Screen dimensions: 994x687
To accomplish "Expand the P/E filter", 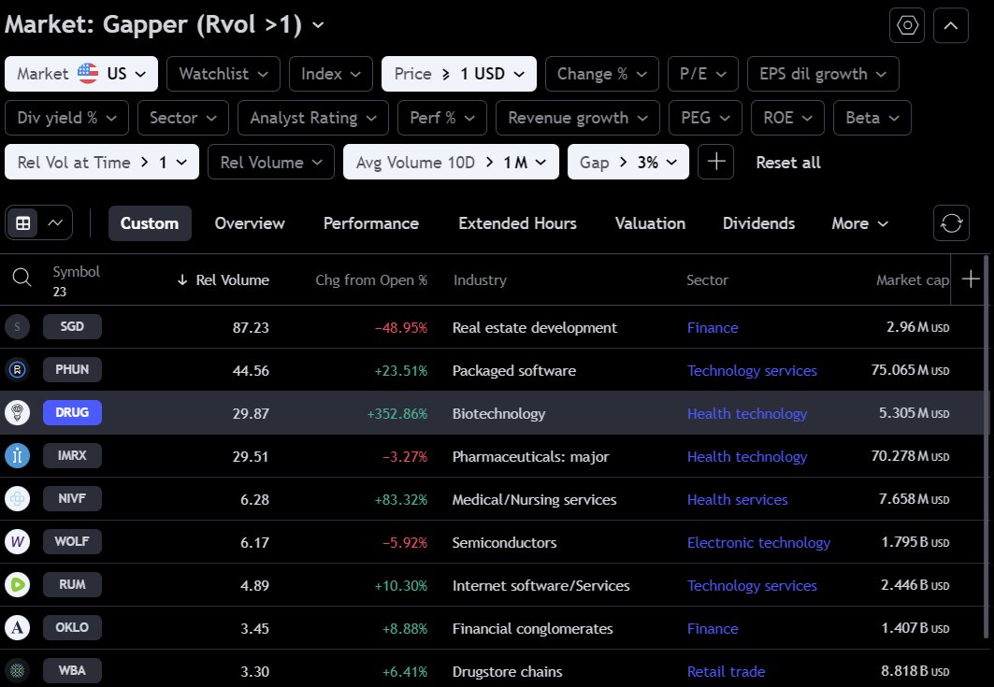I will coord(703,74).
